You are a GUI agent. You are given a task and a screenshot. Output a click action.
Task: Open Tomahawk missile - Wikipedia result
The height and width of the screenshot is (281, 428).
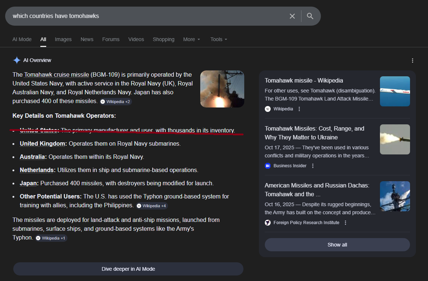pos(304,81)
